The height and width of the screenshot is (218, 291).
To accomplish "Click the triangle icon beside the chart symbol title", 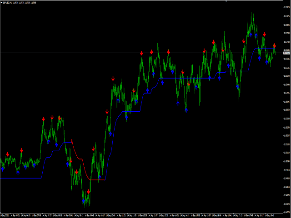I will click(x=1, y=3).
